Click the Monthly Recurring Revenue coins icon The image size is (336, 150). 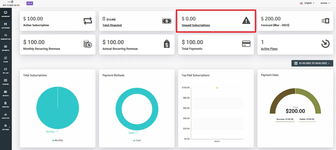pos(88,44)
